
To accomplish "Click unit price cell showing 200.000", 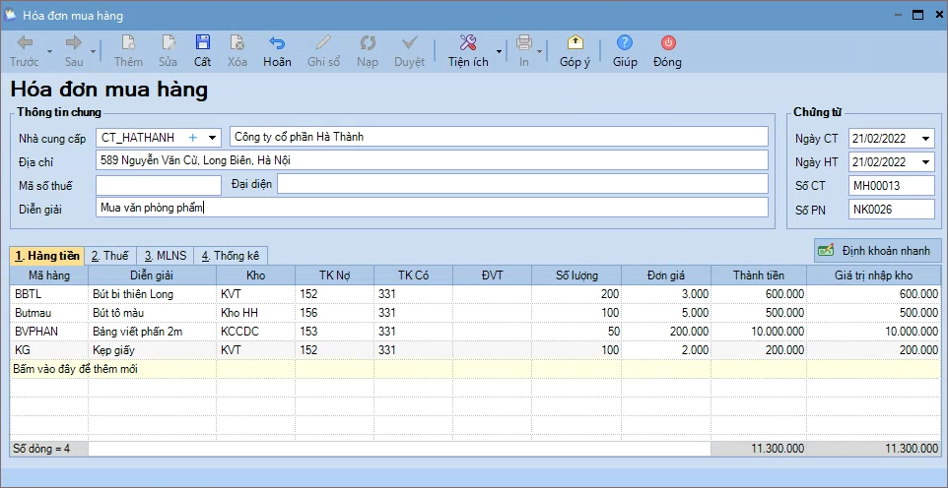I will [x=666, y=332].
